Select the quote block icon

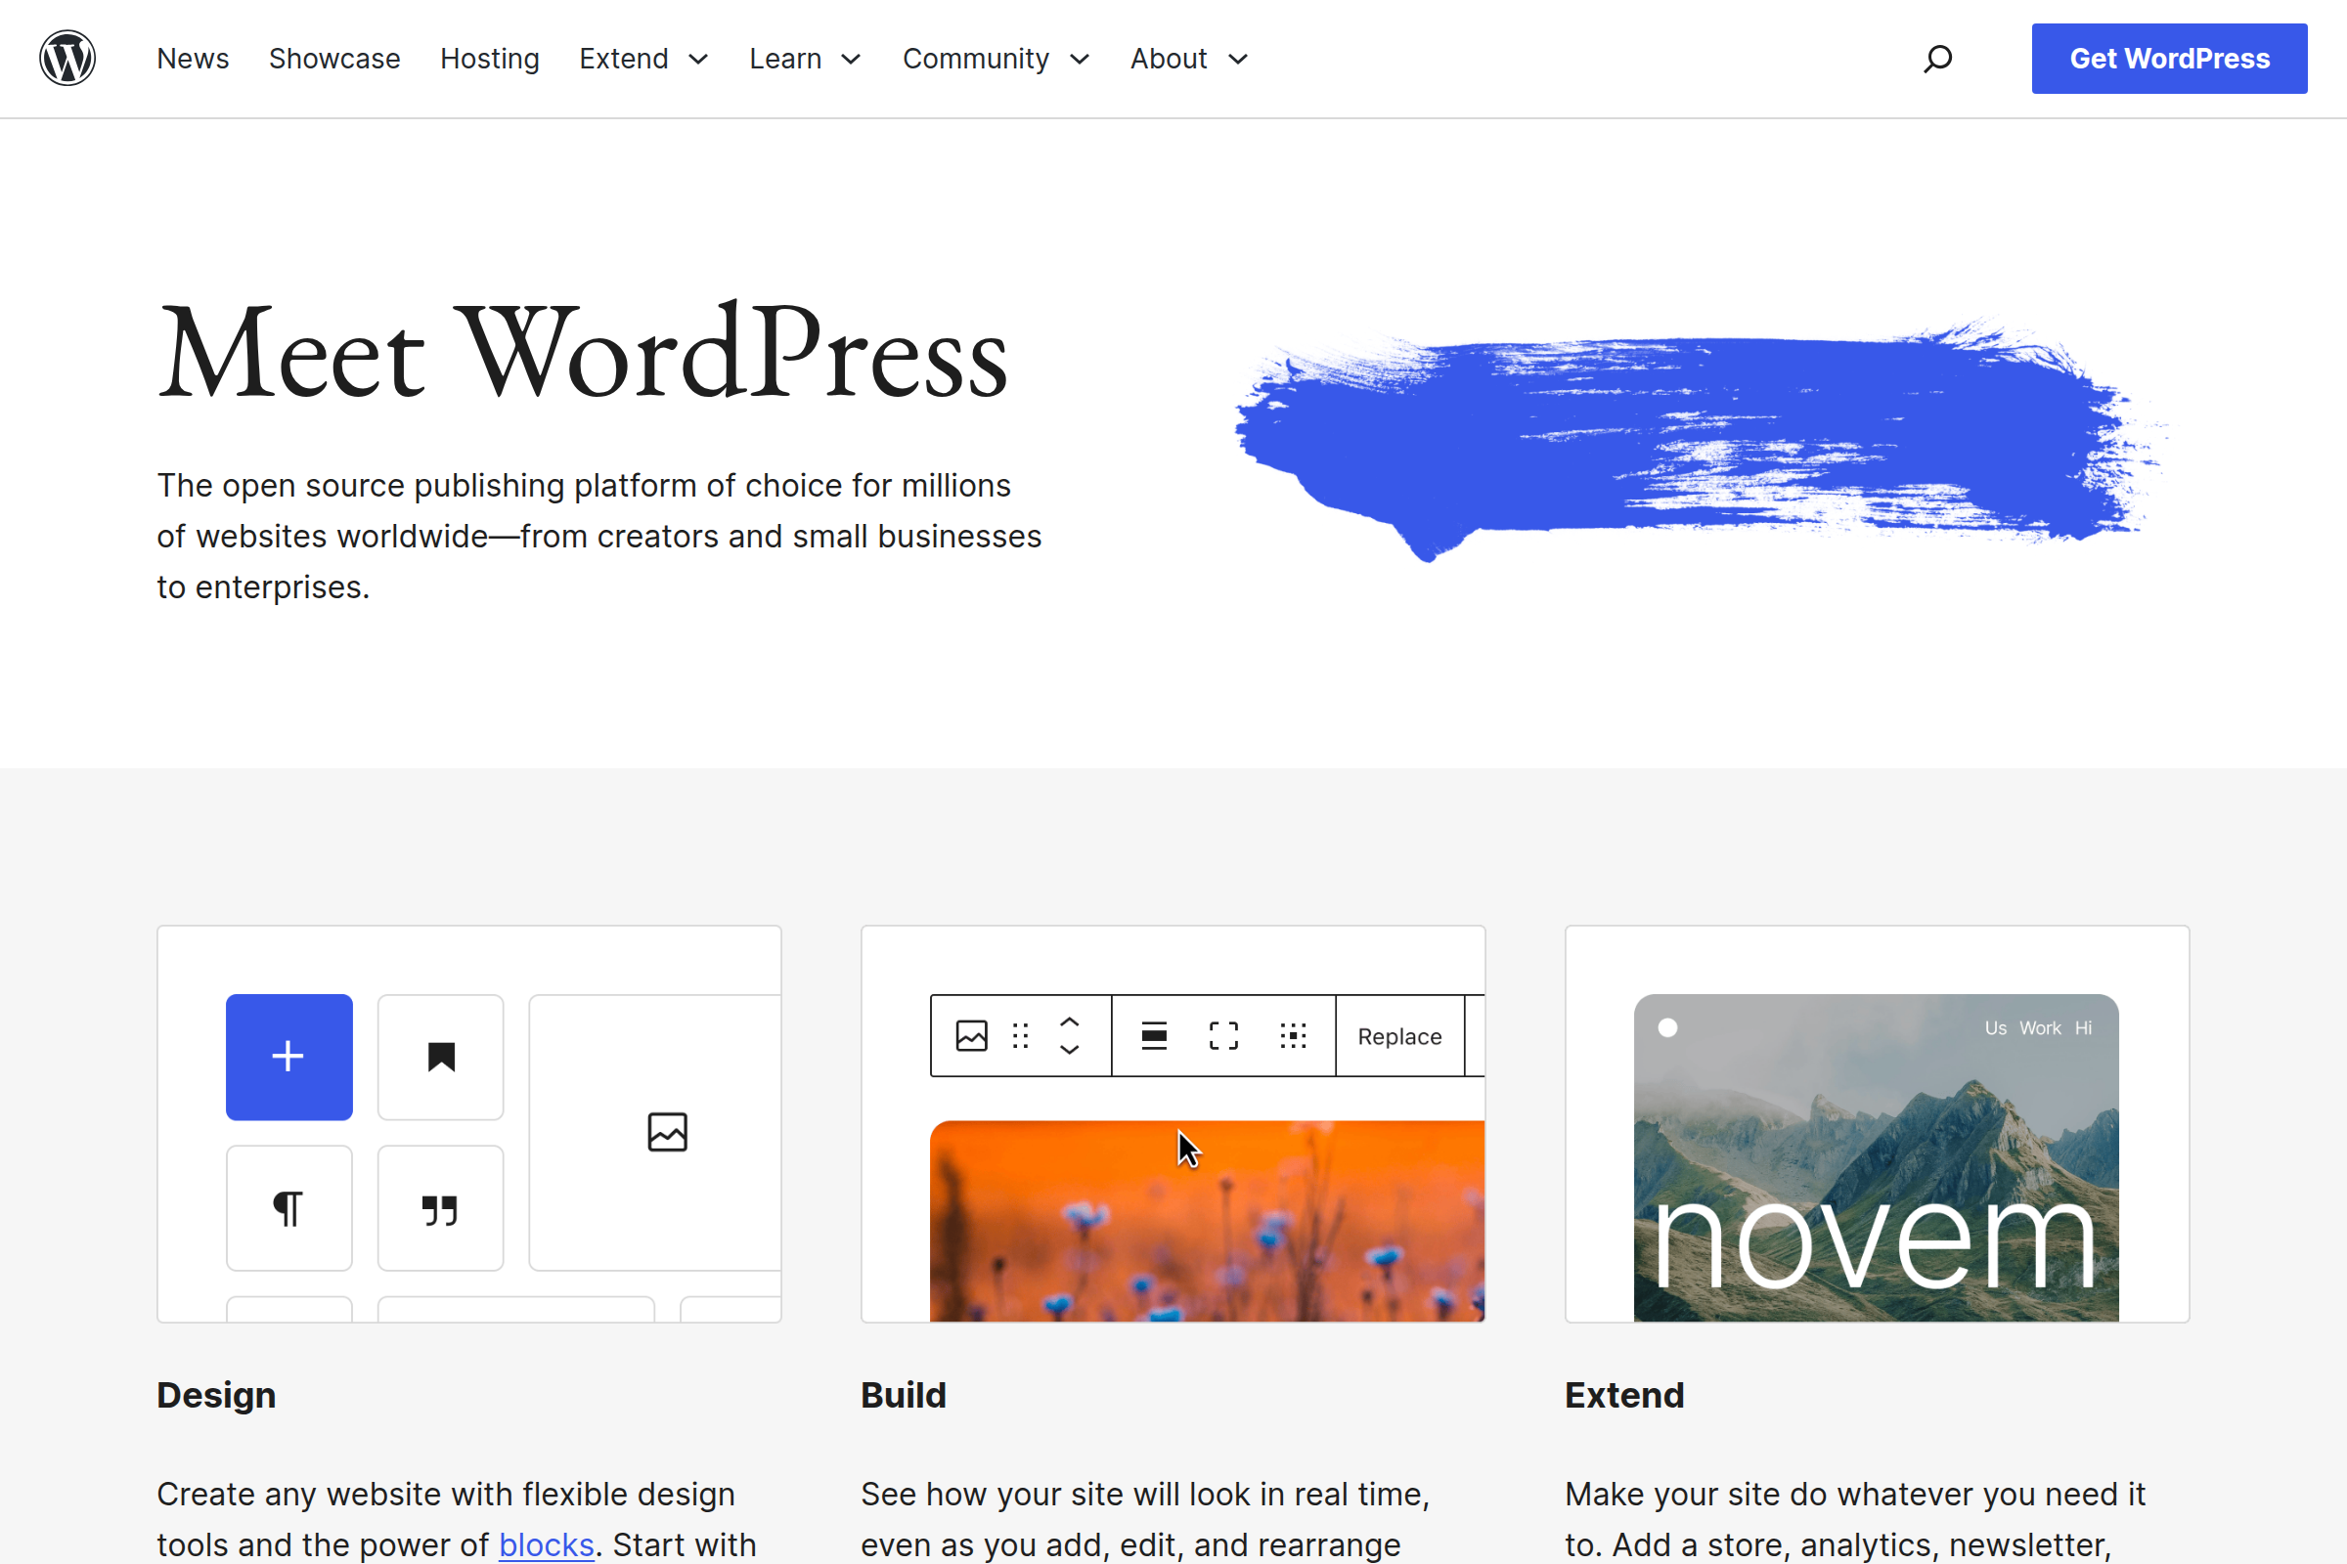[x=440, y=1208]
